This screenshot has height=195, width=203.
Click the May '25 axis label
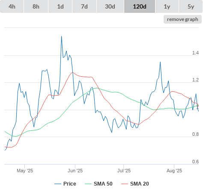click(x=25, y=171)
